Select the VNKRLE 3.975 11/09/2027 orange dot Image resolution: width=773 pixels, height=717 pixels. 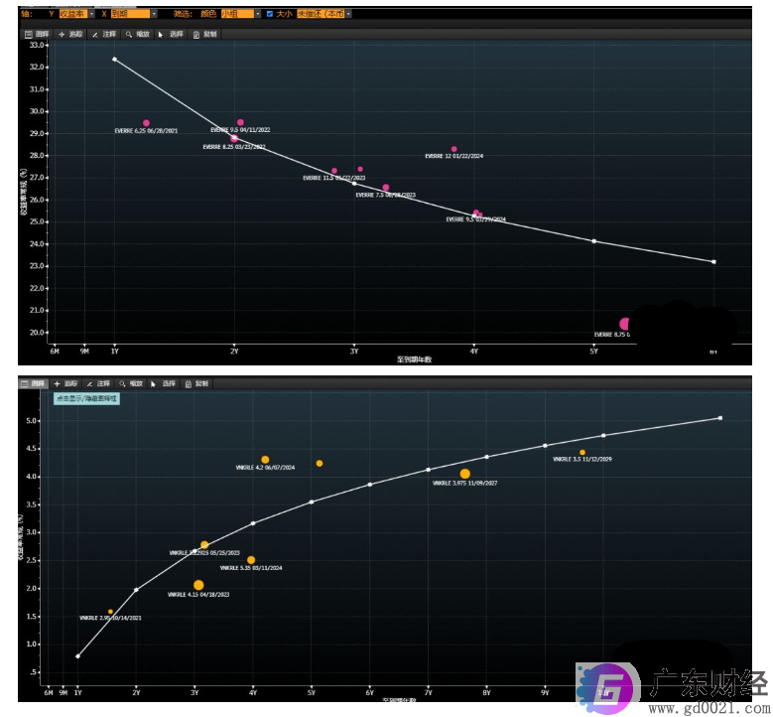(464, 475)
